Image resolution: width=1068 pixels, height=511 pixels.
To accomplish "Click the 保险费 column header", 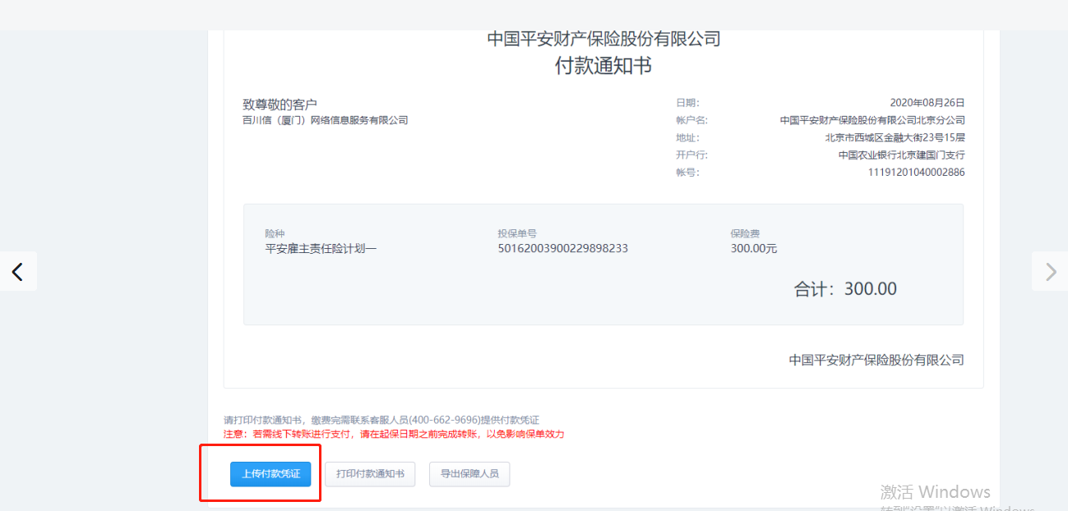I will [746, 233].
